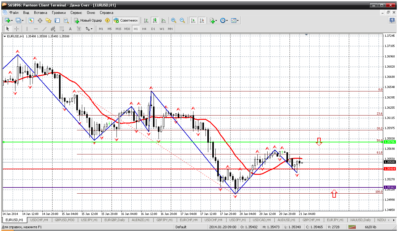Expand the new chart dropdown arrow

tap(12, 20)
